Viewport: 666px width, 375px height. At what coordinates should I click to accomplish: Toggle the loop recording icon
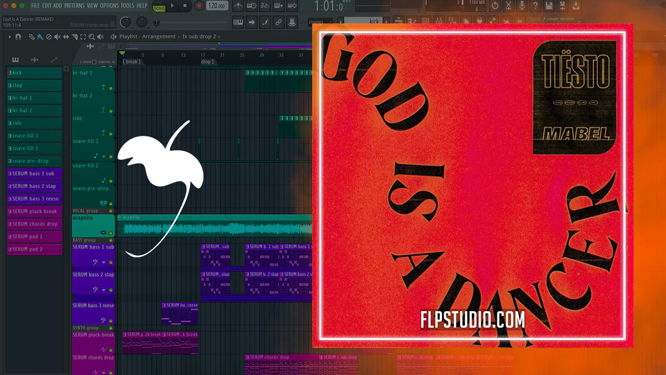pos(291,6)
